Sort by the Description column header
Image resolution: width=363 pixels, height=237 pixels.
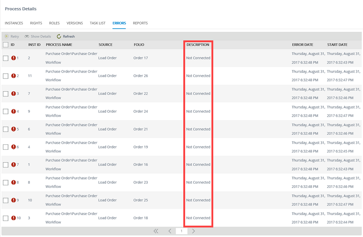[x=198, y=45]
